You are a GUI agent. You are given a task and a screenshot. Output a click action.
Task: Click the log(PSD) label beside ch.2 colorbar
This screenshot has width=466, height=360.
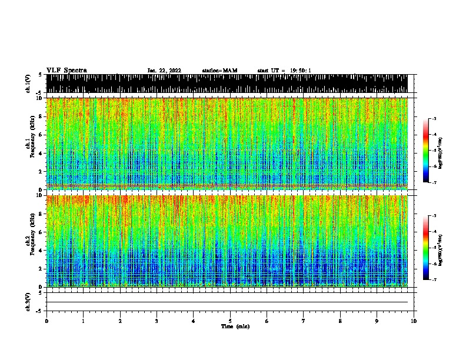point(441,250)
